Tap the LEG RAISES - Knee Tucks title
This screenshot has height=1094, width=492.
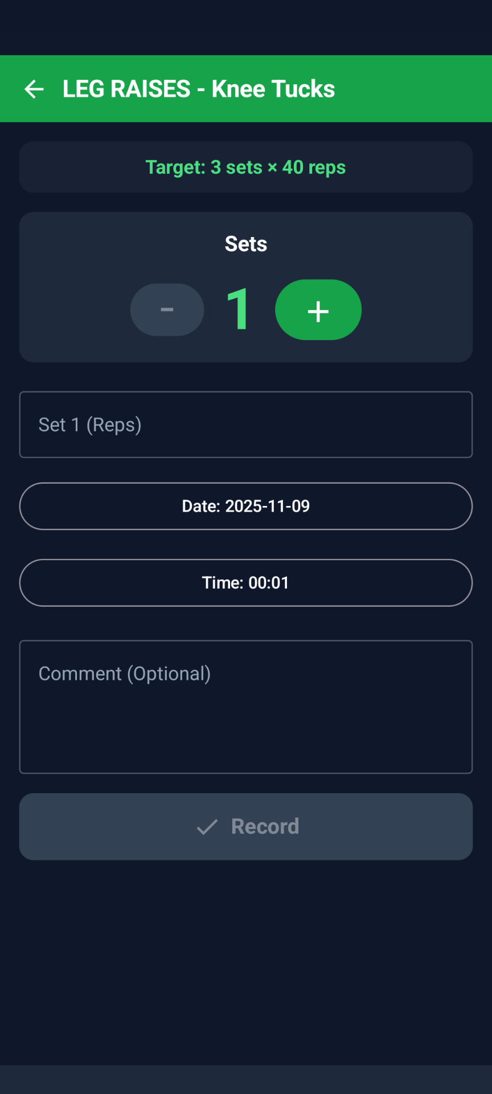click(x=199, y=89)
